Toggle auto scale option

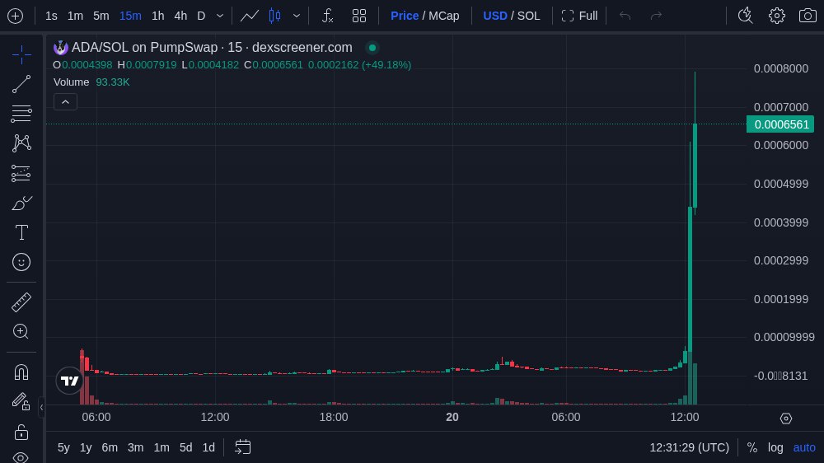pos(804,447)
